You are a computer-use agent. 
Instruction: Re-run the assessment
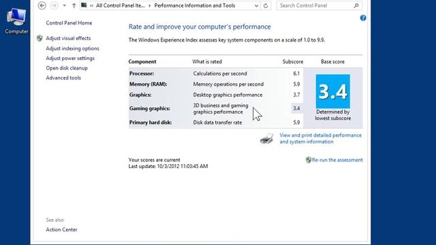coord(337,160)
